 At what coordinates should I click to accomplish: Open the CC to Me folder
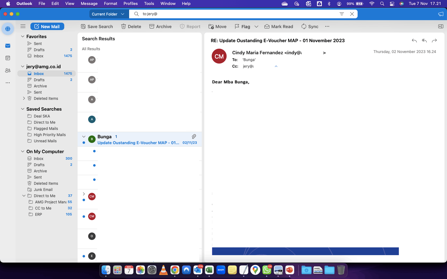47,208
